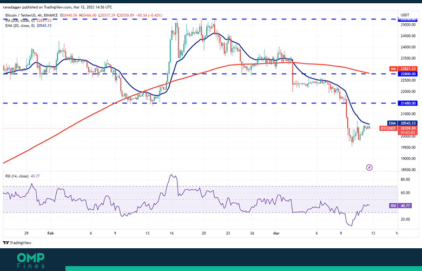The image size is (422, 271).
Task: Click the open price value O20445.56
Action: pyautogui.click(x=69, y=16)
